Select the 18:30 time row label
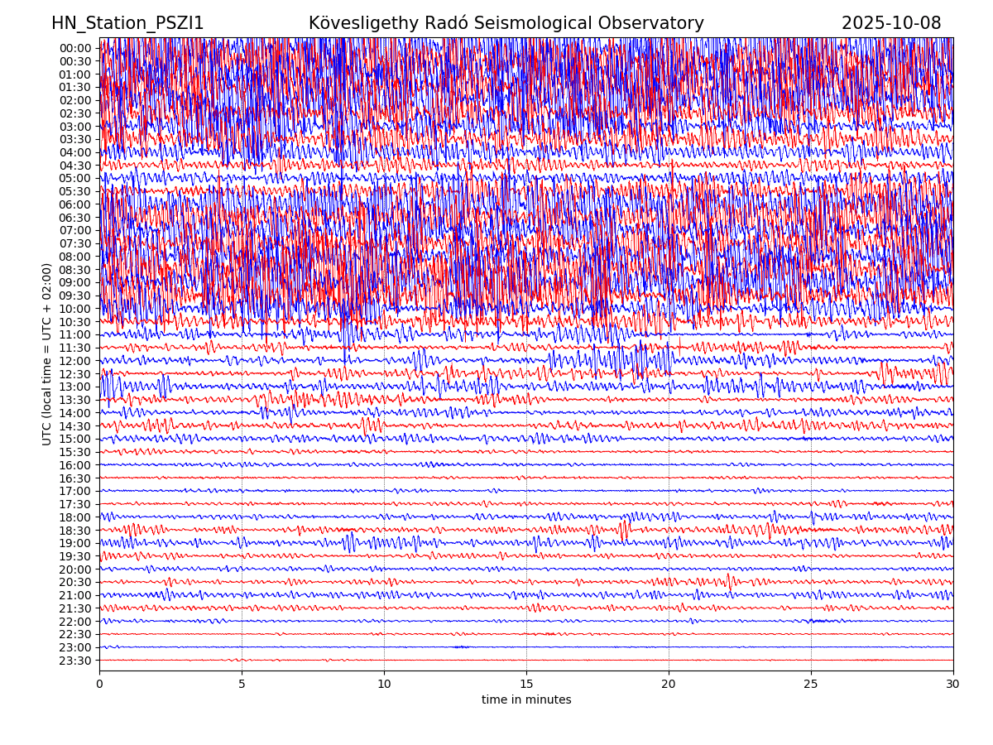The height and width of the screenshot is (745, 993). [x=74, y=531]
